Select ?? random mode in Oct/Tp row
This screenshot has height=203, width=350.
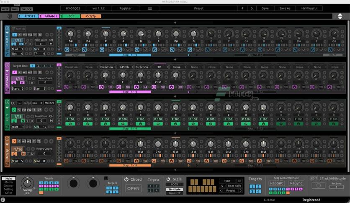(x=39, y=141)
